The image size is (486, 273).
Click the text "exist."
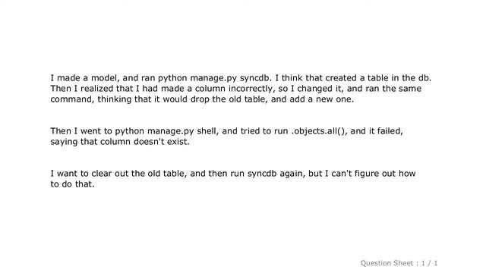pyautogui.click(x=178, y=142)
